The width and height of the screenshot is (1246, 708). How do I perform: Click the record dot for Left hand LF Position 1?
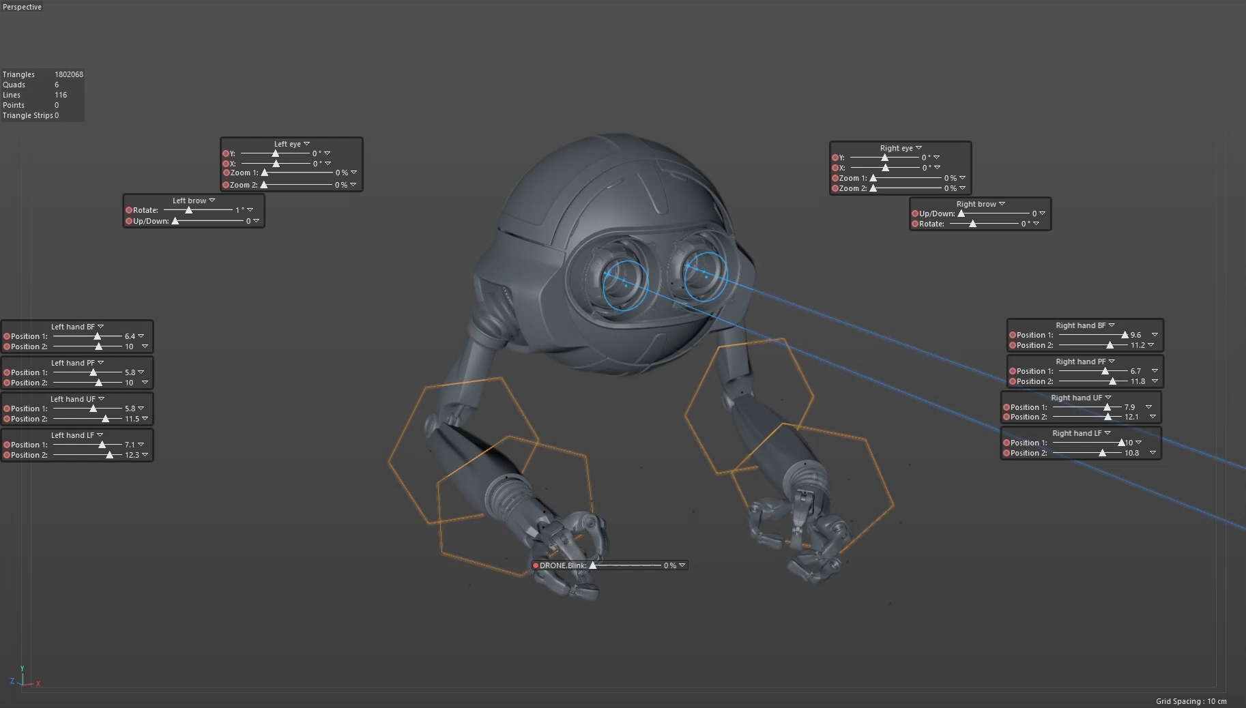tap(5, 444)
